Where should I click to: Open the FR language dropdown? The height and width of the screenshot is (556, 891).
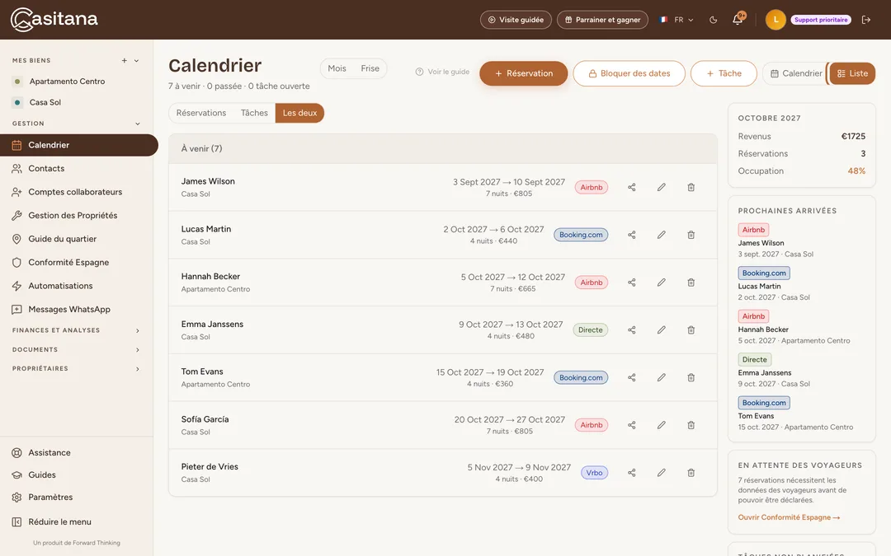pos(676,20)
